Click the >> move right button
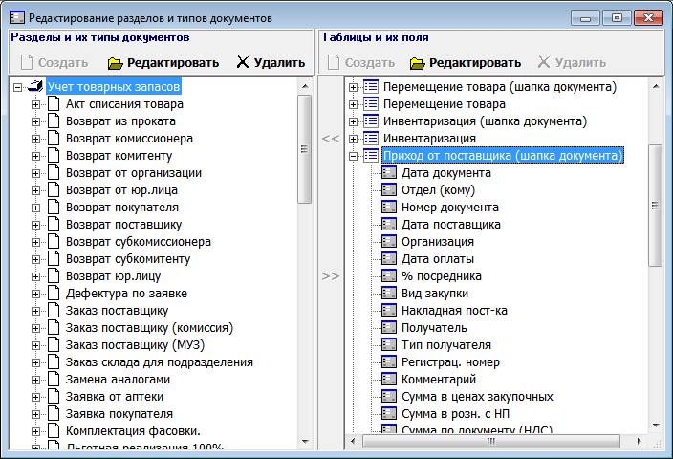This screenshot has width=673, height=459. pyautogui.click(x=331, y=276)
